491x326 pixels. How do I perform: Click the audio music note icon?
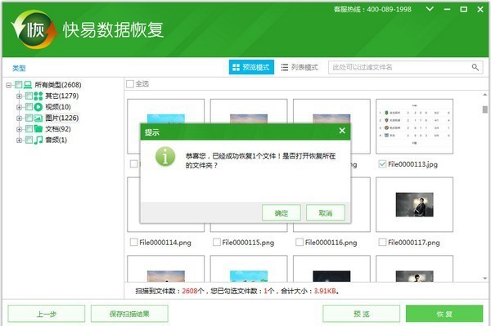[x=38, y=140]
